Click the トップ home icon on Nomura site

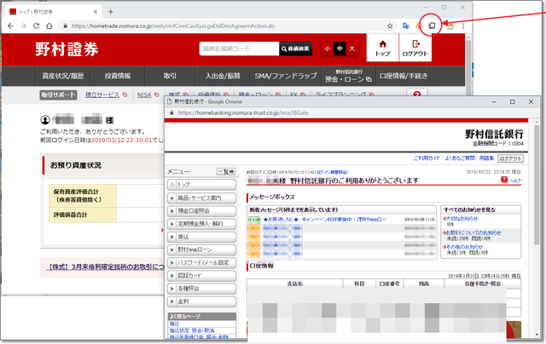(x=382, y=49)
